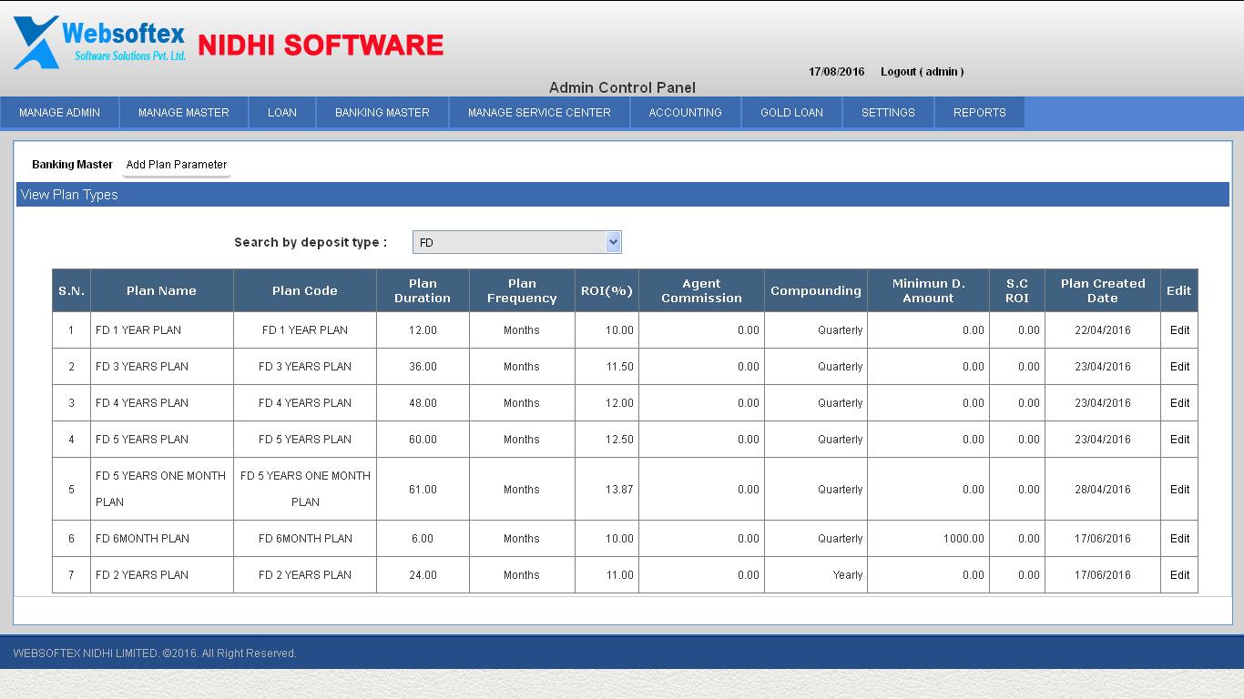
Task: Edit the FD 5 YEARS PLAN row
Action: (1179, 440)
